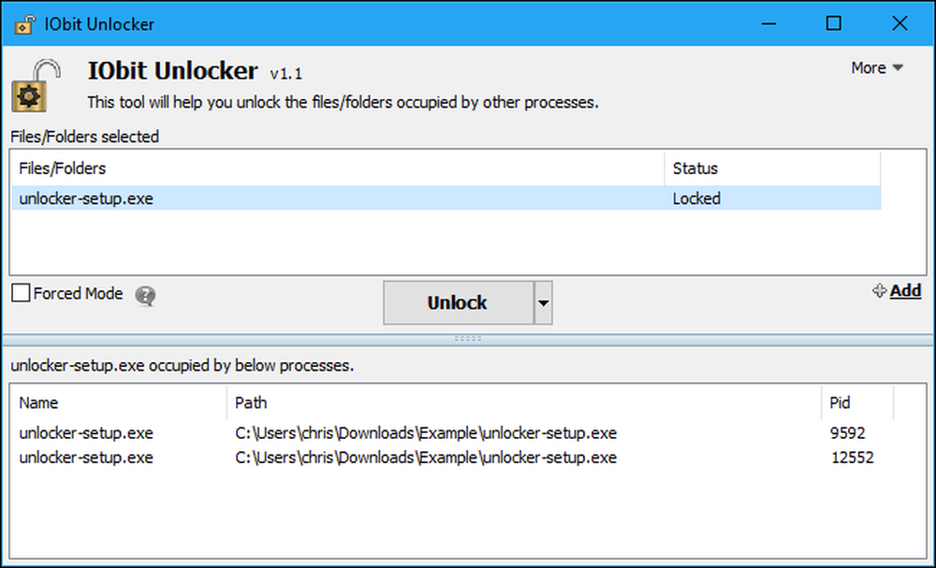Expand the Unlock button dropdown arrow
Viewport: 936px width, 568px height.
pos(543,303)
